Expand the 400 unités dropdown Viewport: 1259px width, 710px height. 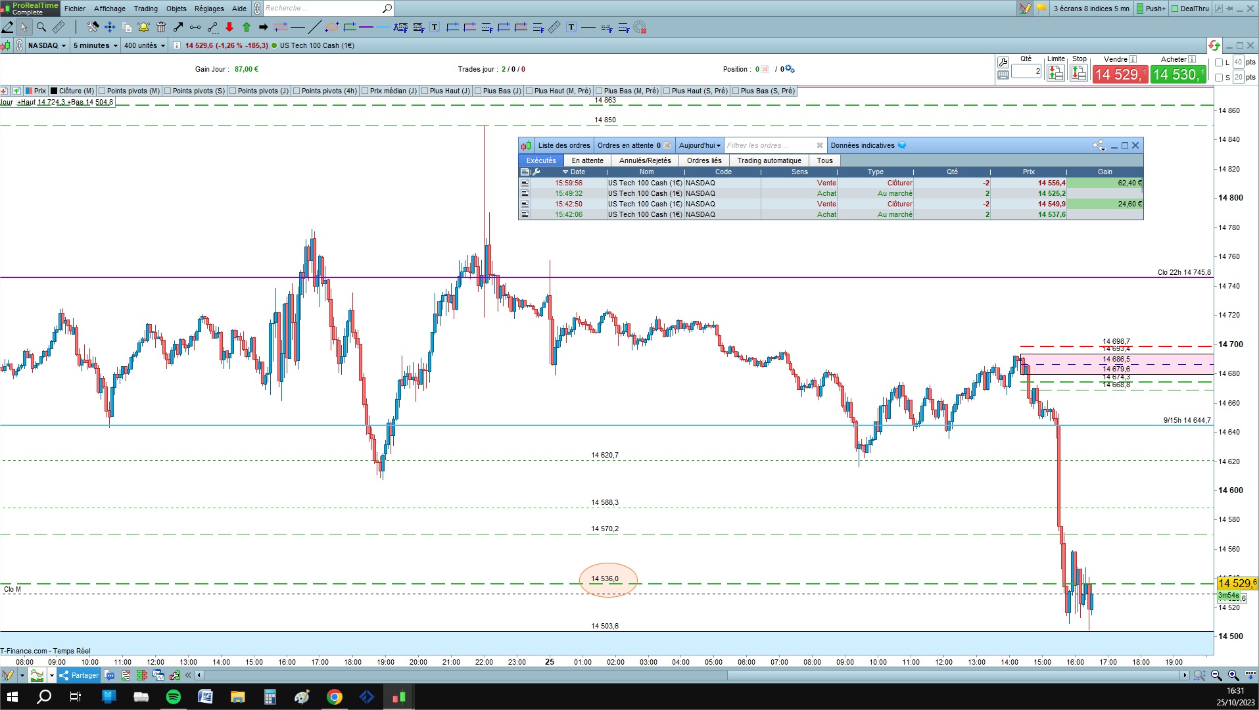[145, 45]
